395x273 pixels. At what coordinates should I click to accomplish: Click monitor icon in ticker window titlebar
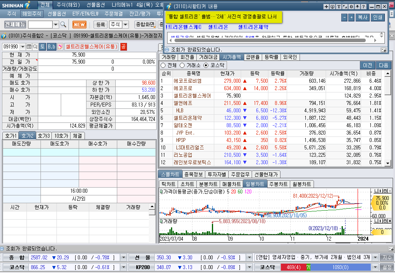click(x=332, y=7)
